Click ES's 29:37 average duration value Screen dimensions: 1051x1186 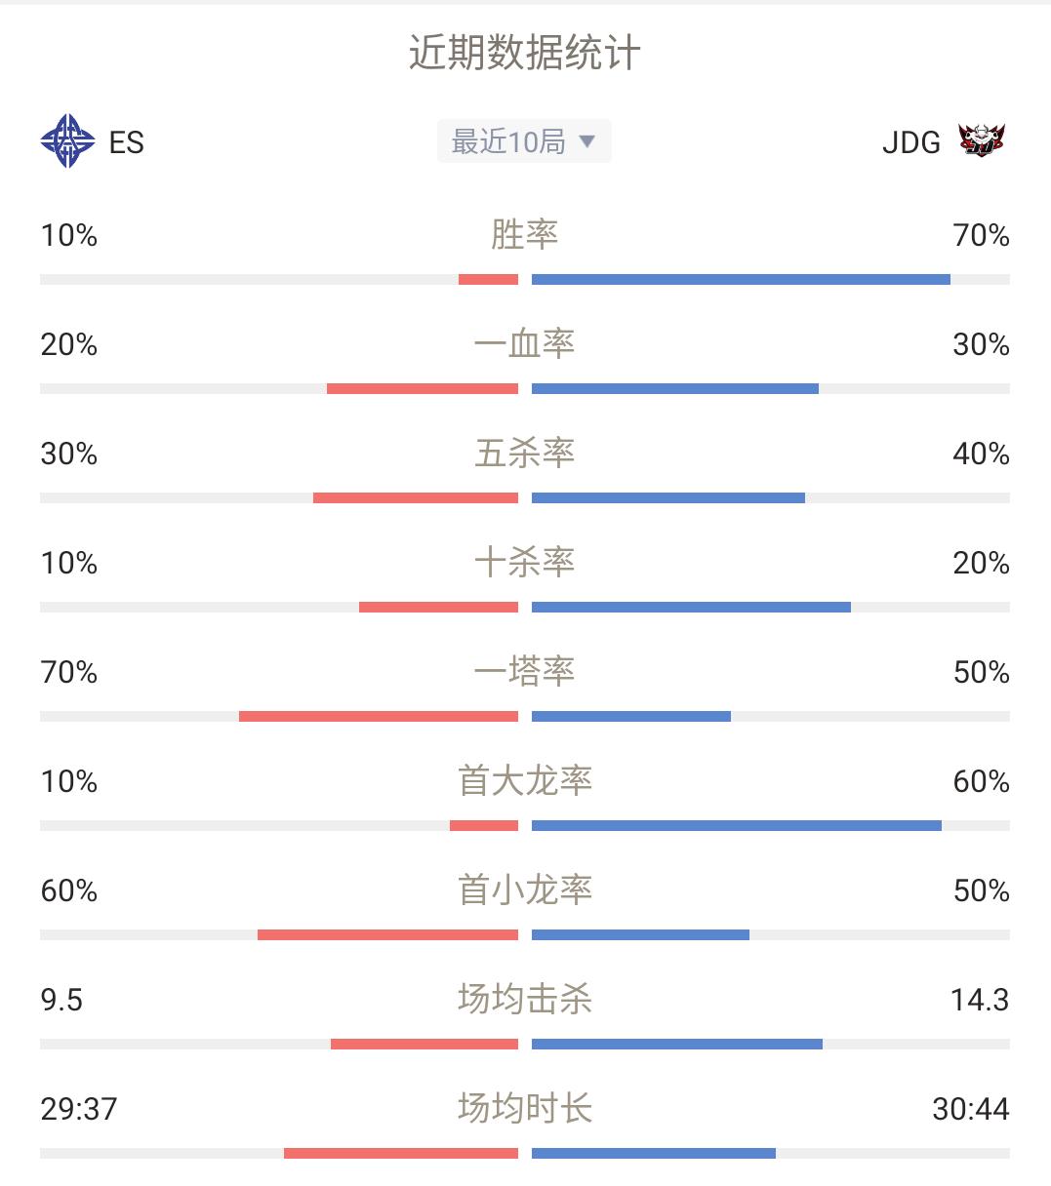[79, 1109]
